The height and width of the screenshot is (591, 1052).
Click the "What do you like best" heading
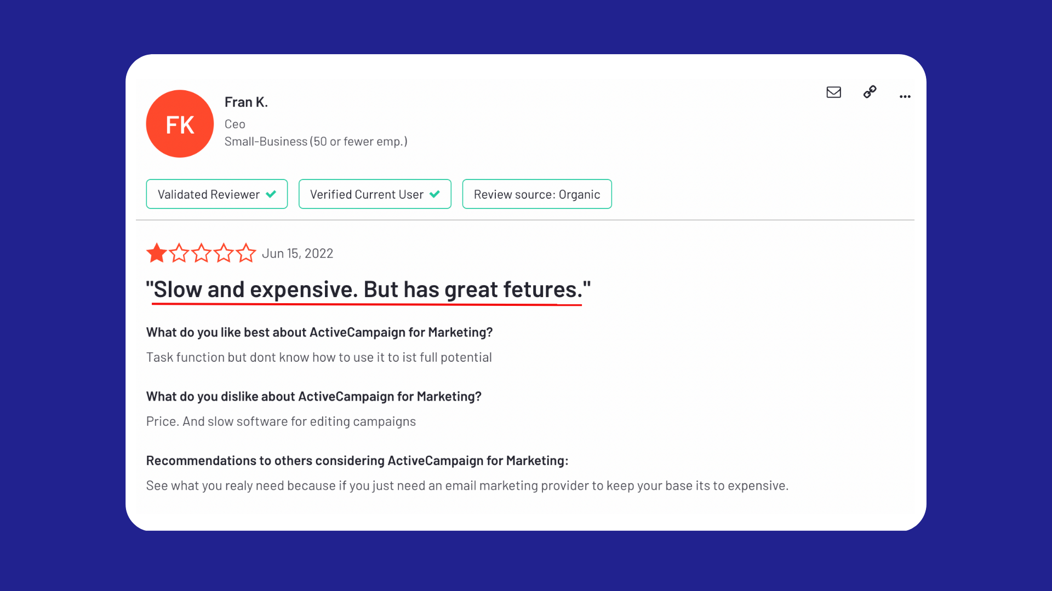(319, 332)
